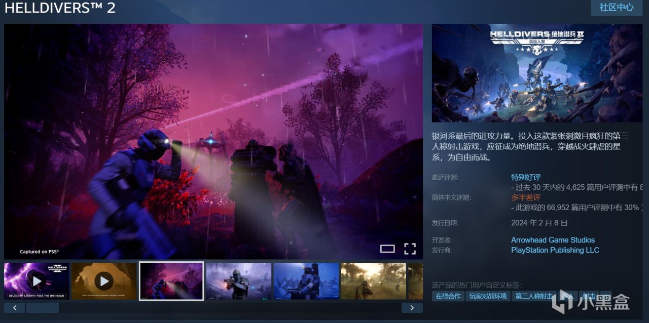Toggle theater mode icon on screenshot
Screen dimensions: 649x323
[387, 249]
